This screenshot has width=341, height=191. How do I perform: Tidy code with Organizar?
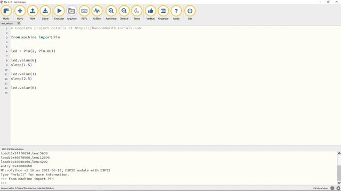[164, 13]
